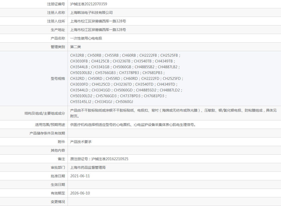
Task: Select the address in the 生产地址 row
Action: (x=98, y=30)
